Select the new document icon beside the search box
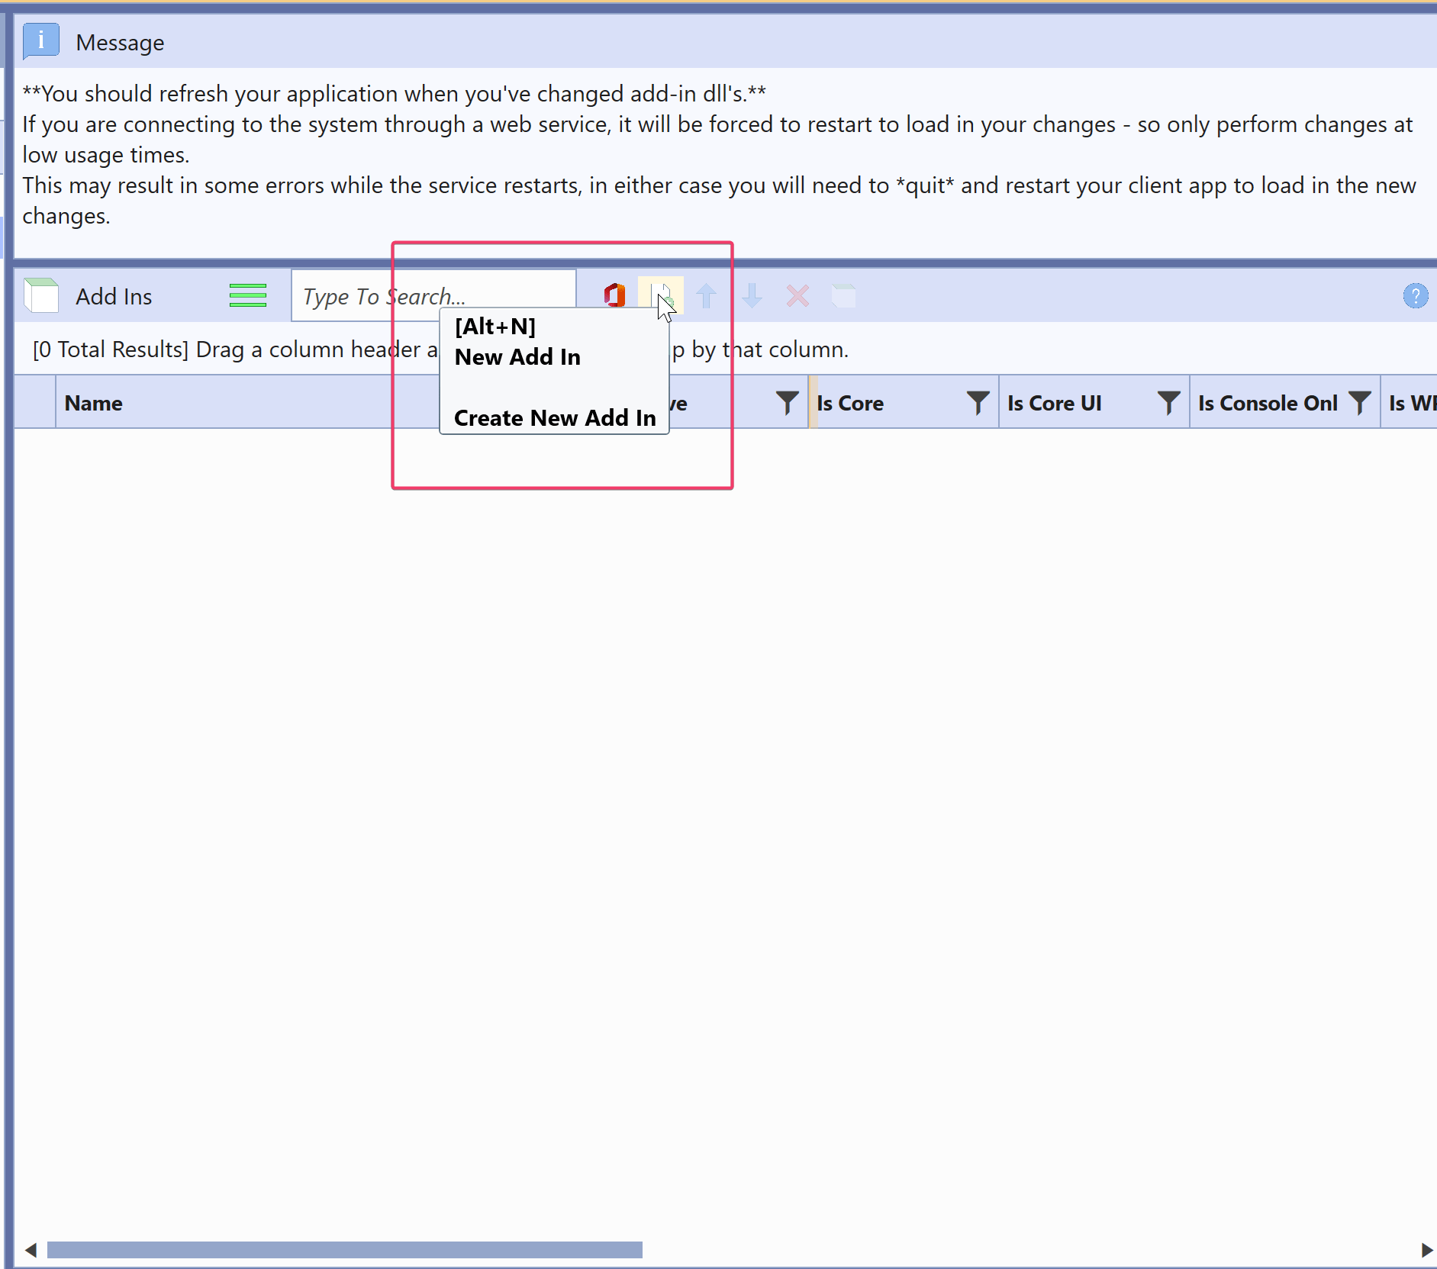 coord(661,294)
